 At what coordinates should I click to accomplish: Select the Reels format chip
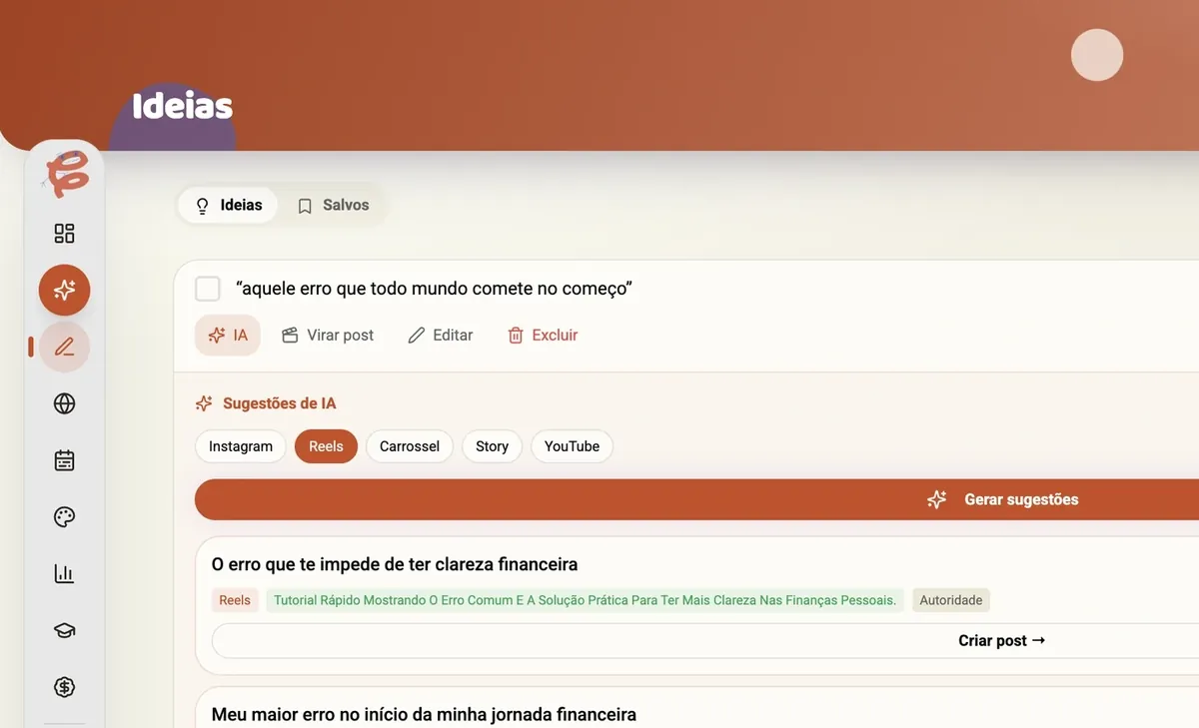[x=326, y=446]
